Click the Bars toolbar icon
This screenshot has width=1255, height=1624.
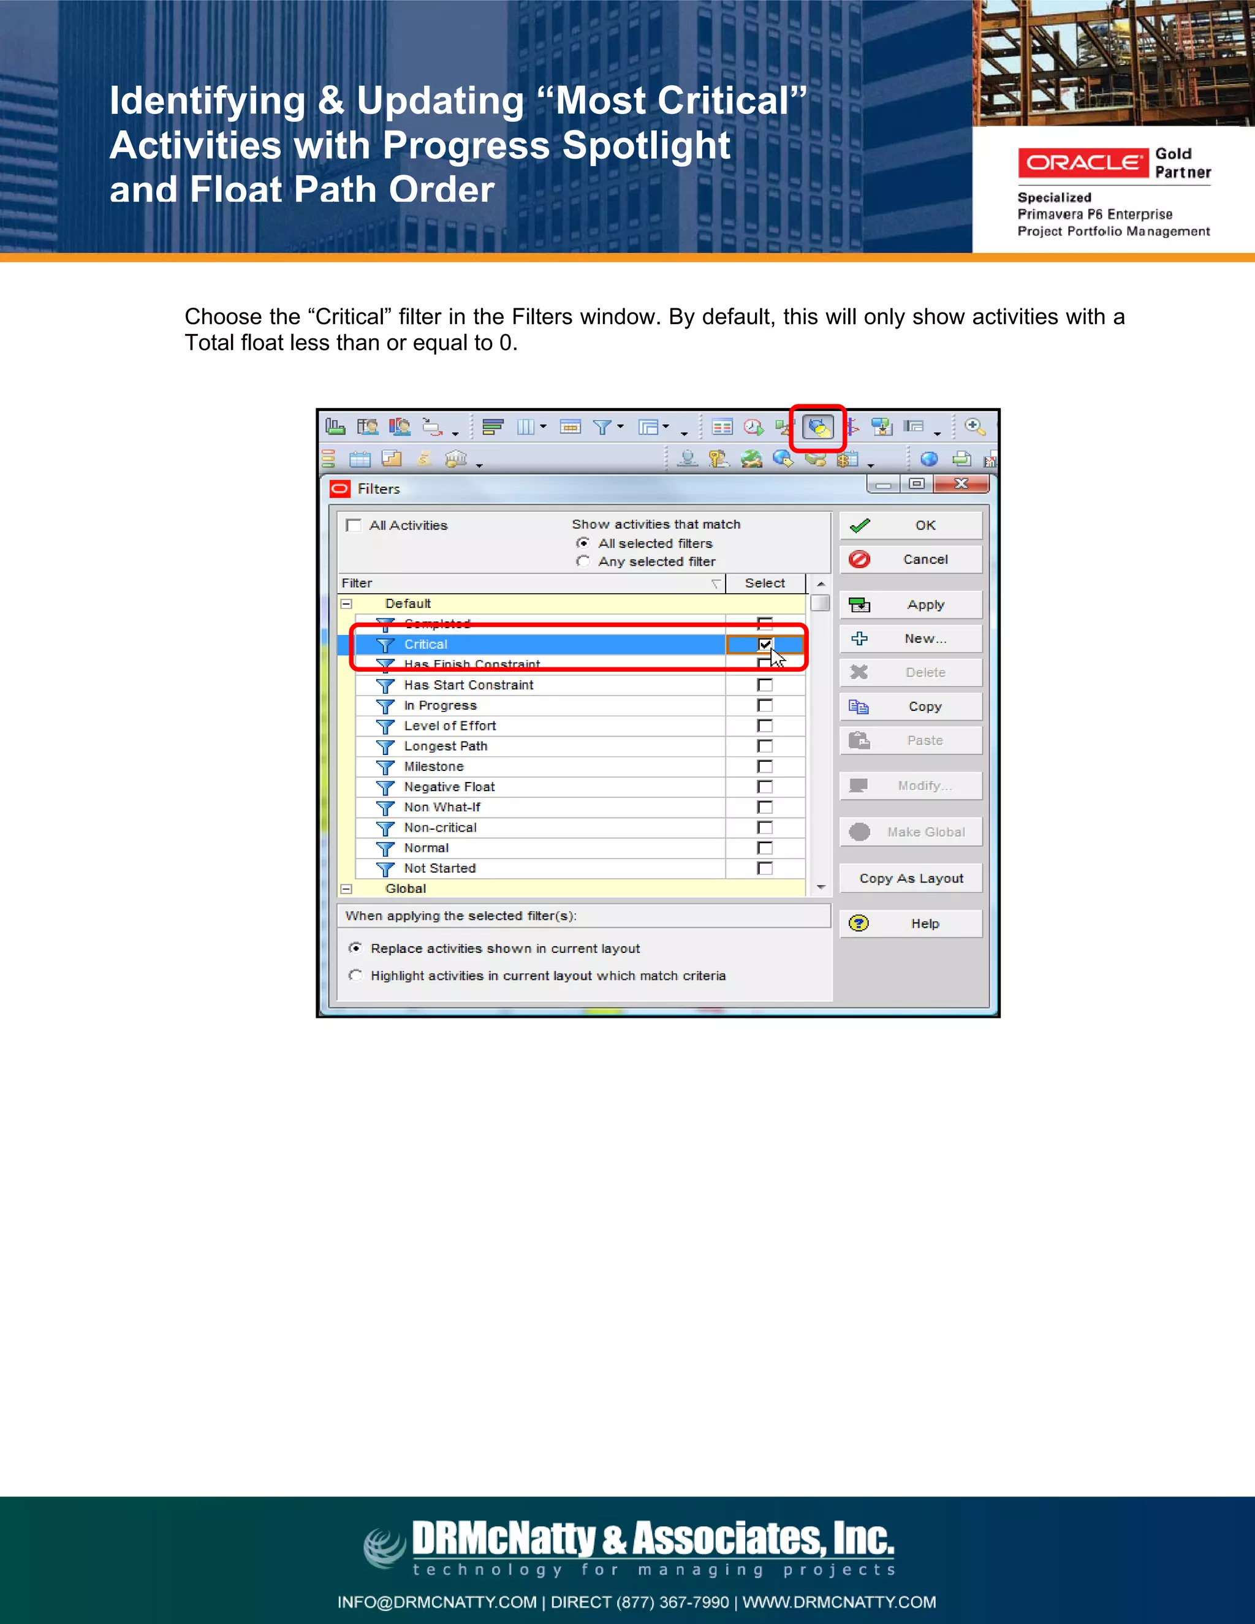coord(493,427)
